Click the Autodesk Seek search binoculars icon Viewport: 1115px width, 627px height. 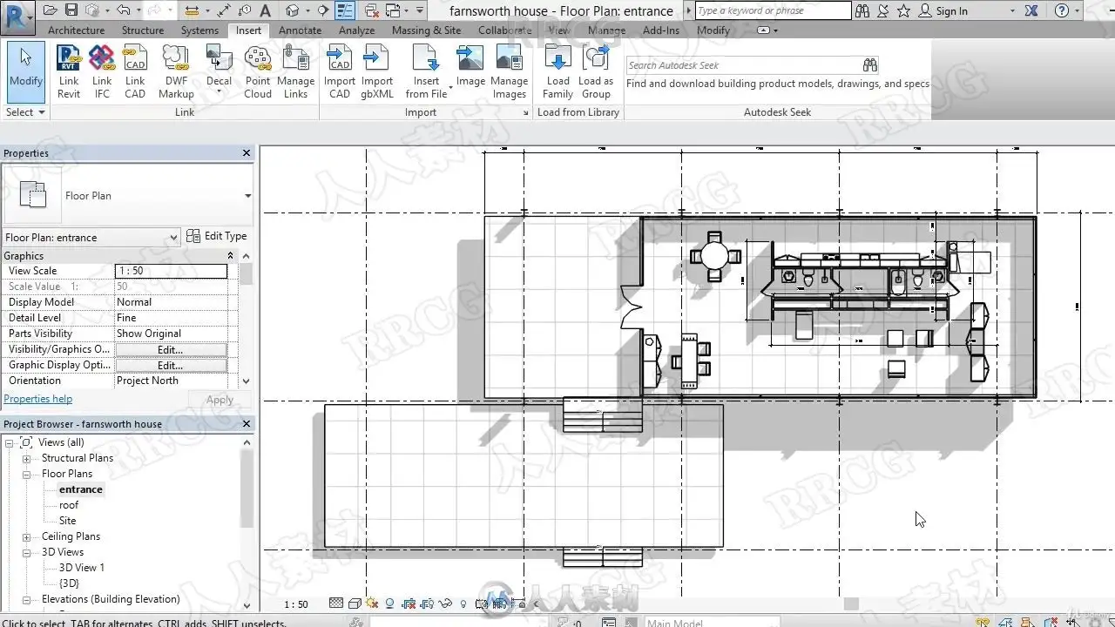pyautogui.click(x=869, y=65)
